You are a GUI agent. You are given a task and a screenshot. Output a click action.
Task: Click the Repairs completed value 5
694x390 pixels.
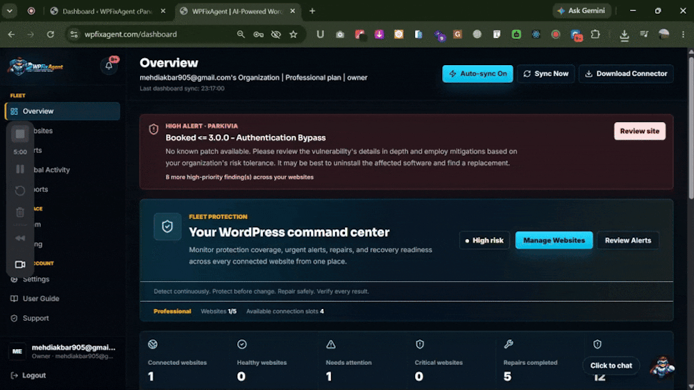tap(507, 377)
